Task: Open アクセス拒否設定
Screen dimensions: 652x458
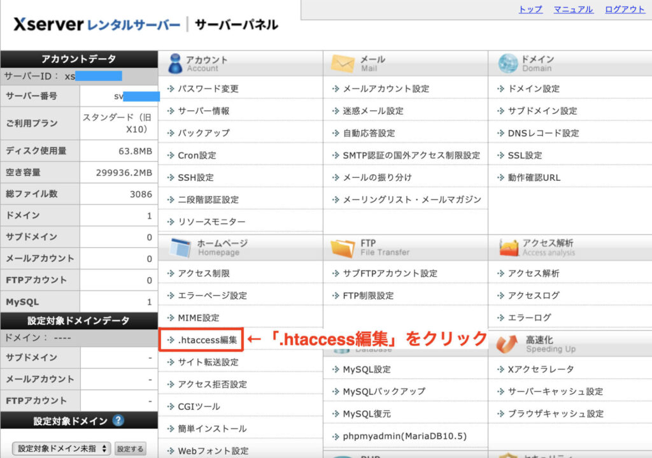Action: 212,384
